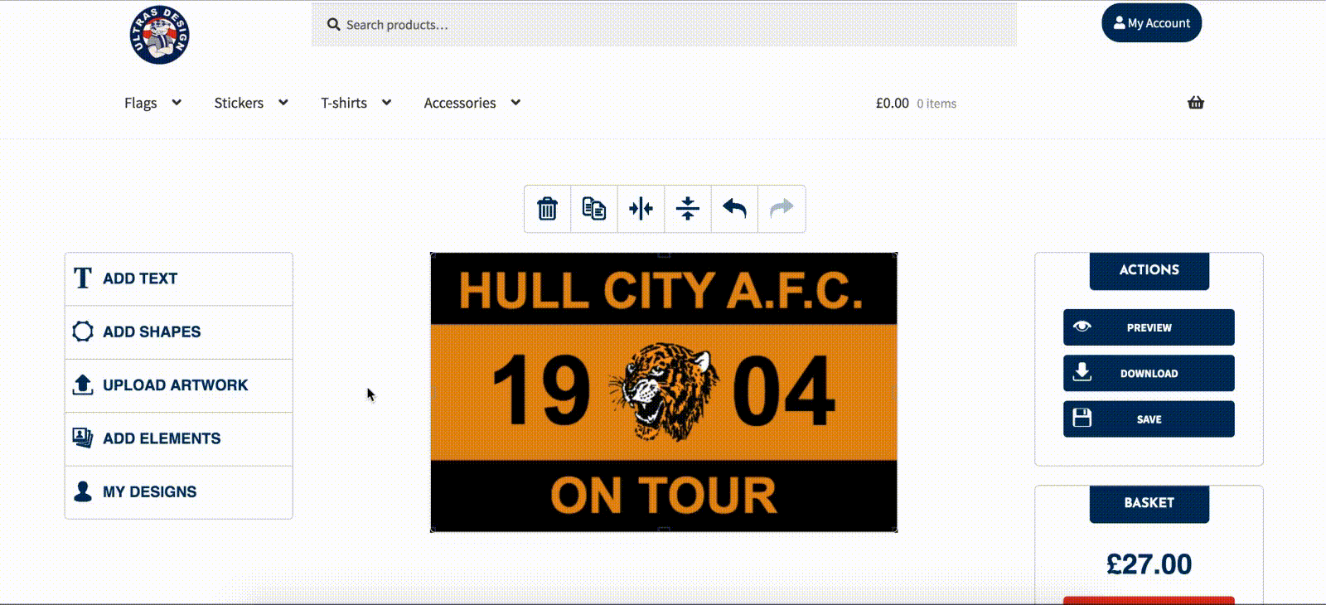Screen dimensions: 1326x605
Task: Preview the flag design
Action: click(1149, 327)
